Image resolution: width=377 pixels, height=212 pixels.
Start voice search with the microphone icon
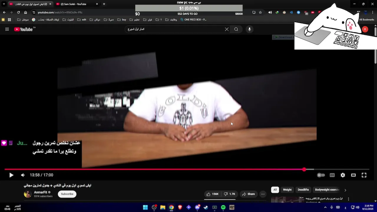[249, 29]
